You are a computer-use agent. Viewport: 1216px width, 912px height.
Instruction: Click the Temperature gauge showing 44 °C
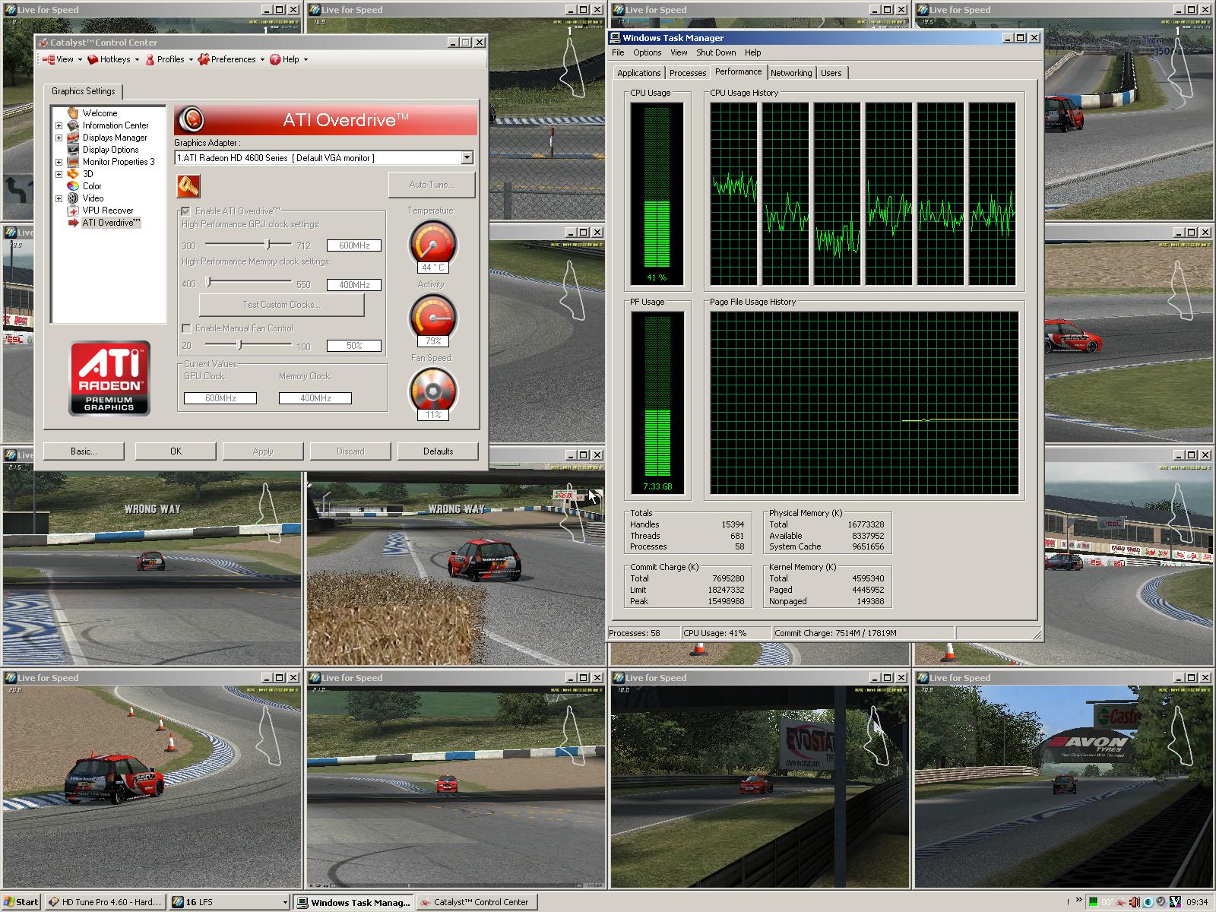pyautogui.click(x=433, y=244)
